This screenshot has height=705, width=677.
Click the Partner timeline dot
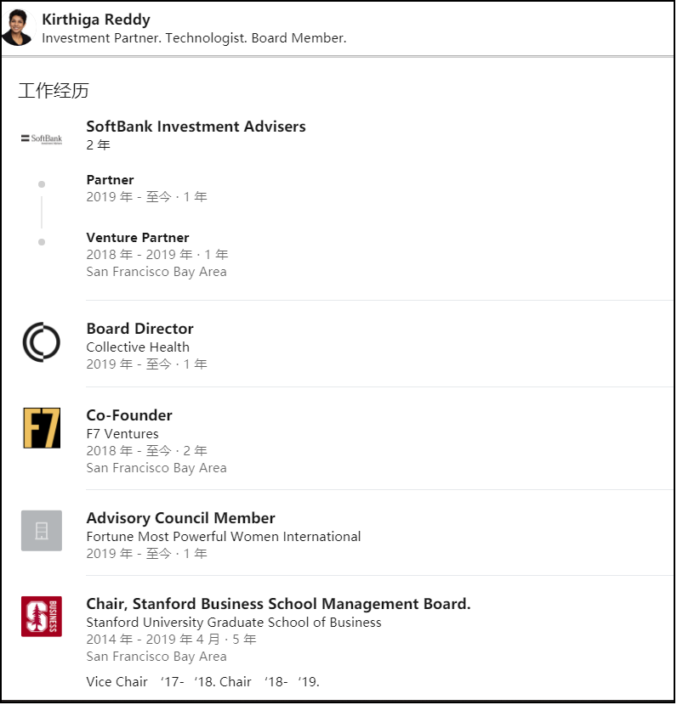click(42, 184)
